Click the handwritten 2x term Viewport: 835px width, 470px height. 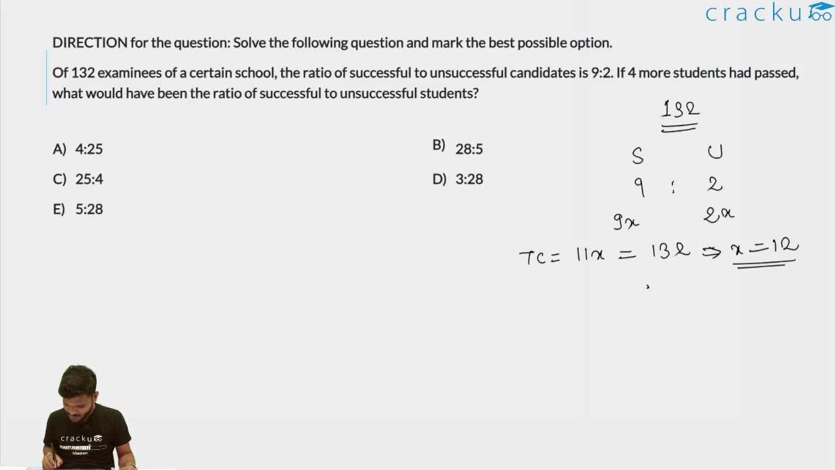(x=719, y=214)
